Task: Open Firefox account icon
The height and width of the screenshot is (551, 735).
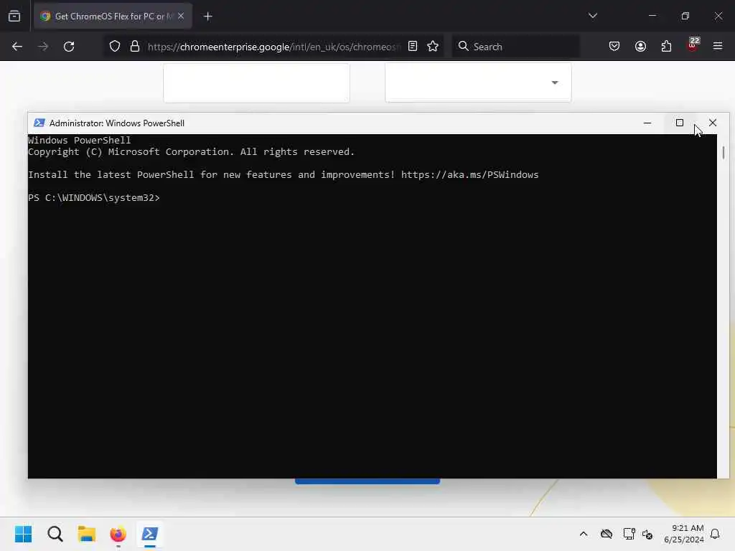Action: 640,46
